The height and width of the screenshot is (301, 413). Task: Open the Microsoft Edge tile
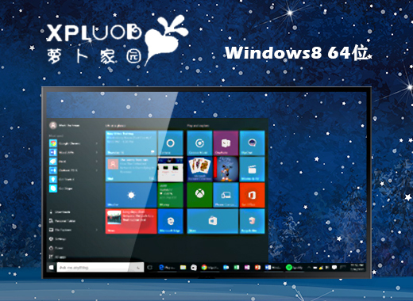(170, 221)
